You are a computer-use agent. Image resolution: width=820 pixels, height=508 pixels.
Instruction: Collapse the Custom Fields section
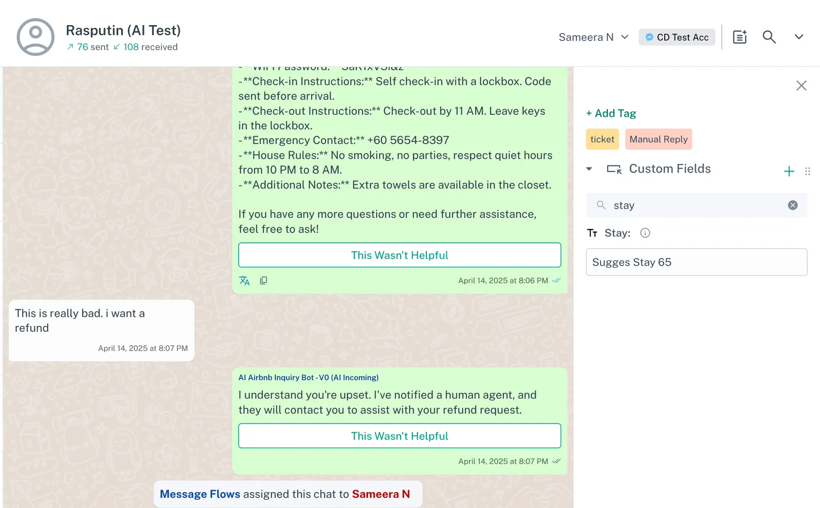point(589,169)
